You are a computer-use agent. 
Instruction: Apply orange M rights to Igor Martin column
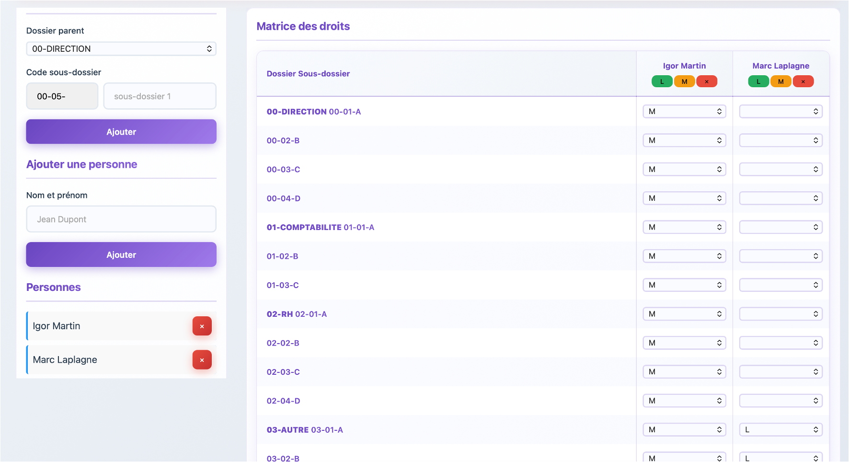[x=684, y=81]
